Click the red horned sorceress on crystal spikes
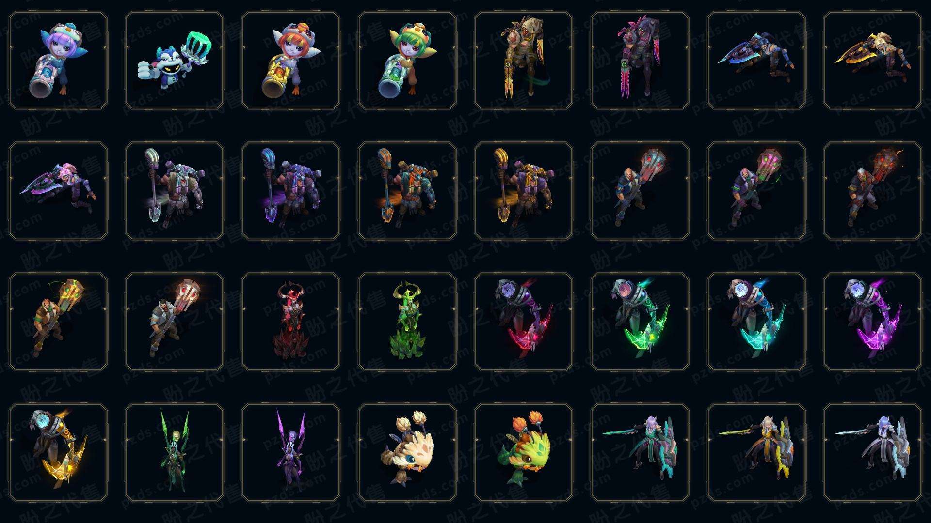The width and height of the screenshot is (931, 523). pos(291,322)
